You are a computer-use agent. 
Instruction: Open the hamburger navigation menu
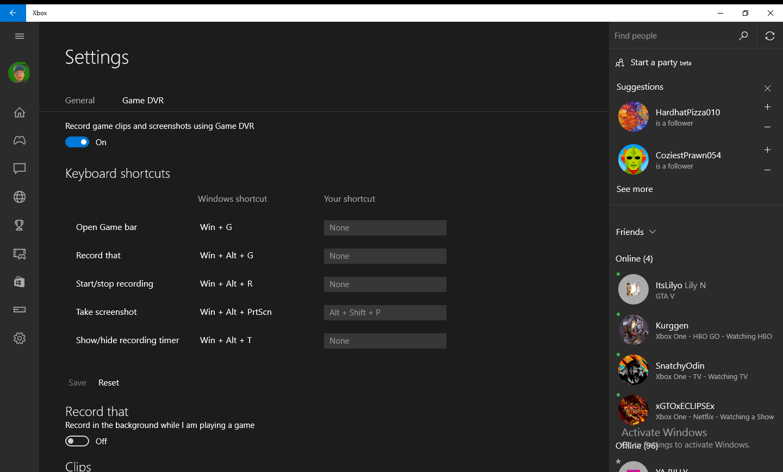click(x=20, y=36)
